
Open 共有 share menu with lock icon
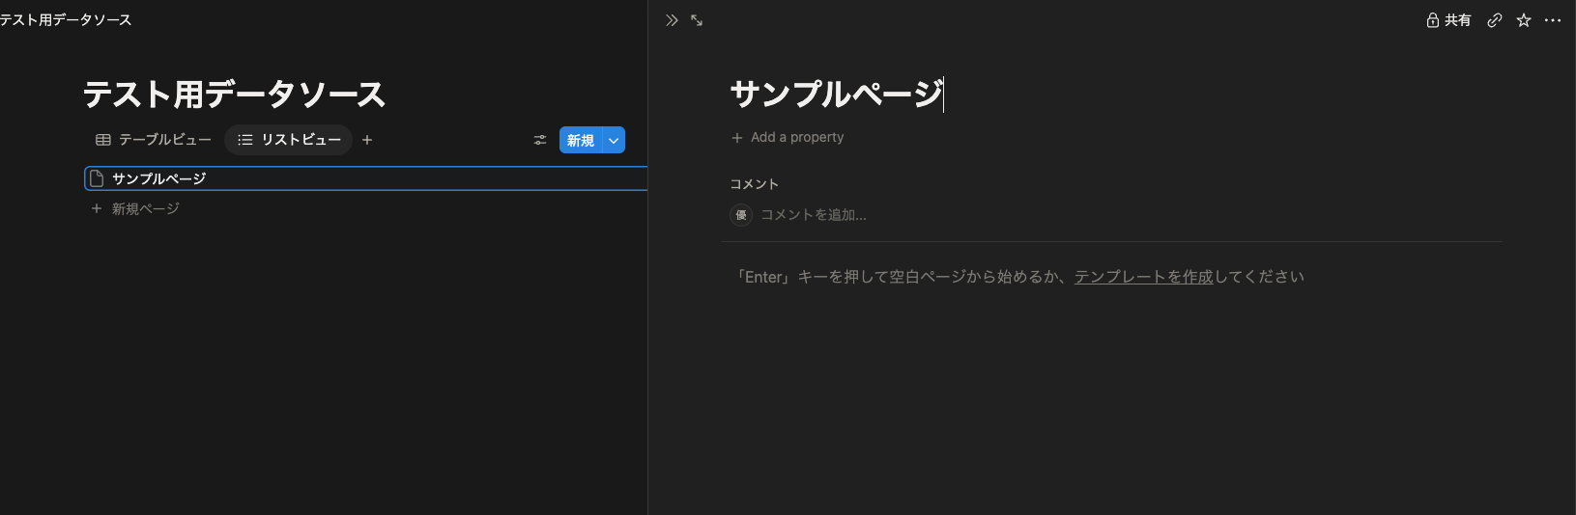click(x=1448, y=20)
